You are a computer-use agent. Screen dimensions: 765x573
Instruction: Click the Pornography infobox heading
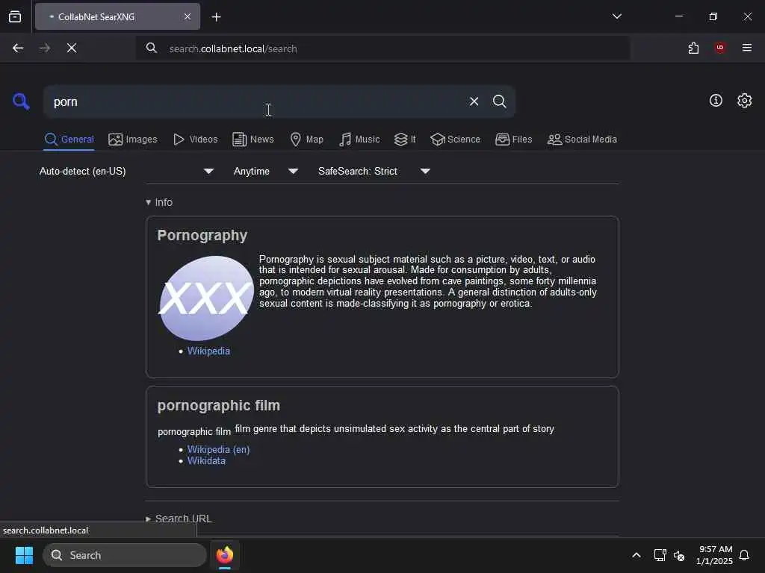click(x=202, y=235)
